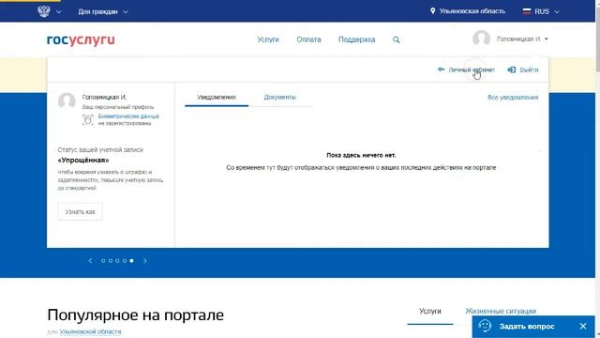Open the 'Оплата' menu item
The image size is (600, 338).
pos(308,39)
